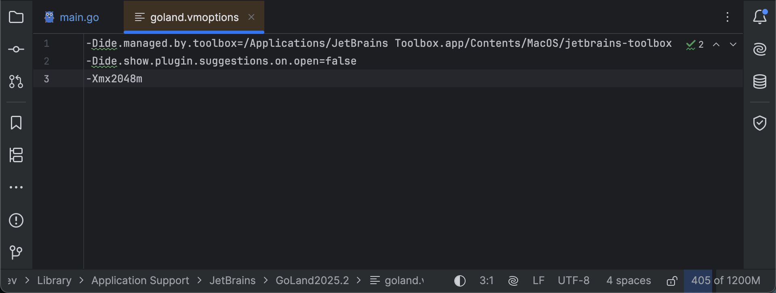
Task: Open the Database tool window
Action: coord(760,82)
